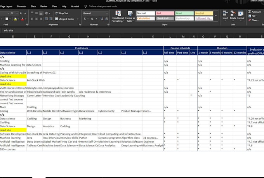Open Merge & Center dropdown arrow

pos(77,19)
